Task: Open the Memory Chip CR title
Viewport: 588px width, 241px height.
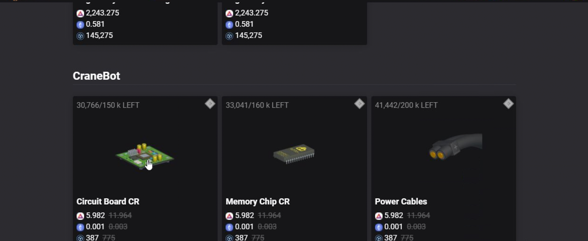Action: [x=258, y=201]
